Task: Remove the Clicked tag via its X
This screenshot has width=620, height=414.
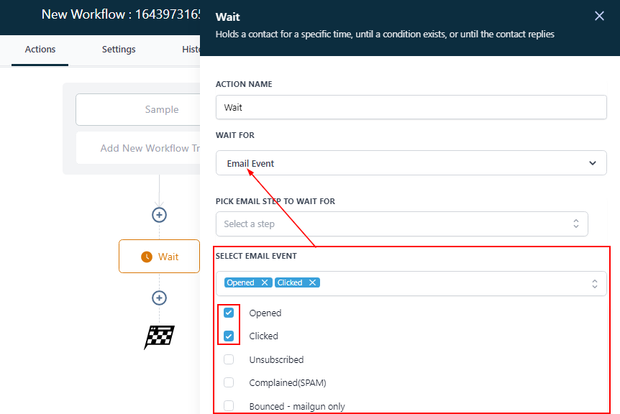Action: pos(312,282)
